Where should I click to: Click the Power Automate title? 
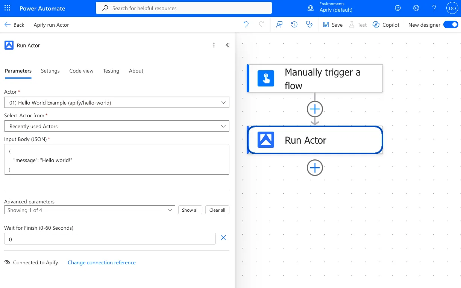(x=42, y=8)
